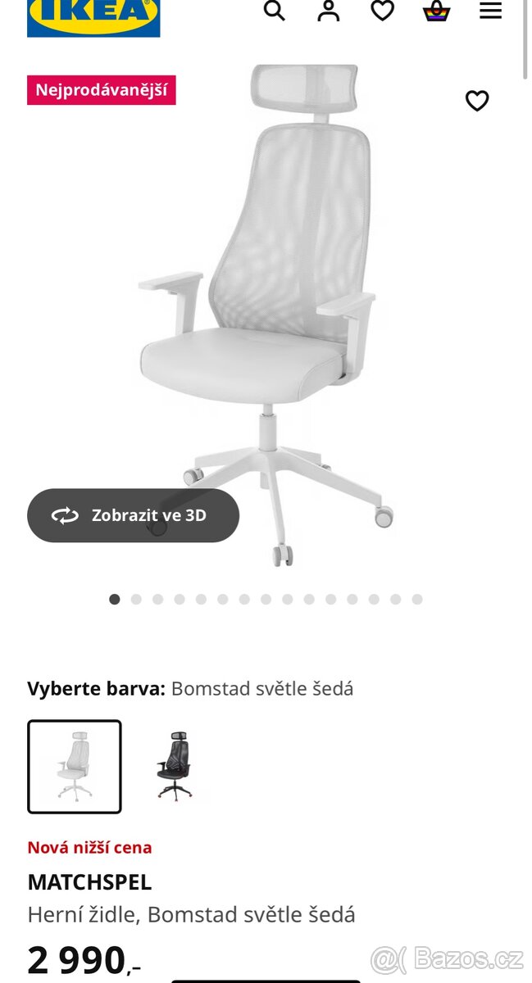Select the first carousel dot
532x983 pixels.
115,600
